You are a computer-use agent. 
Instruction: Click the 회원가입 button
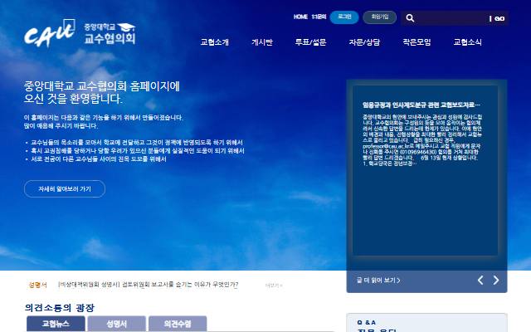tap(380, 17)
